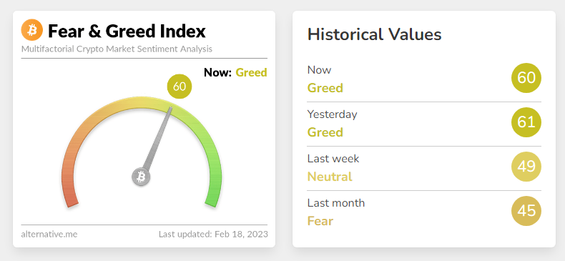Click the Greed label under Yesterday
The height and width of the screenshot is (261, 565).
coord(325,132)
